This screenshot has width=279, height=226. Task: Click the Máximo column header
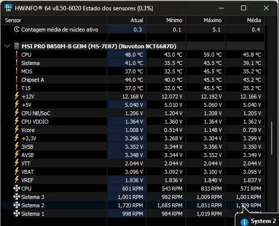pos(206,20)
